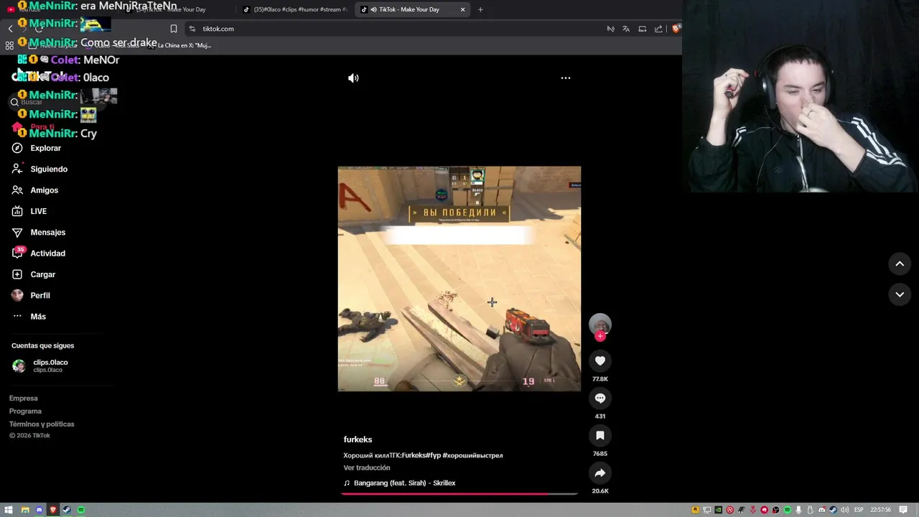Viewport: 919px width, 517px height.
Task: Like the furkeks video with the heart
Action: pos(600,360)
